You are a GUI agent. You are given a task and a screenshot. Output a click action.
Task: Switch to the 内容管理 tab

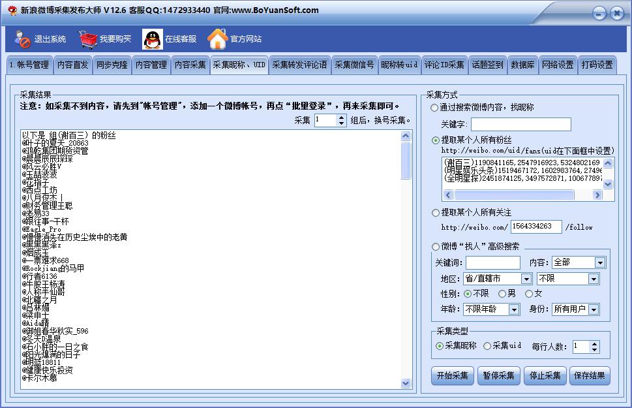click(151, 65)
